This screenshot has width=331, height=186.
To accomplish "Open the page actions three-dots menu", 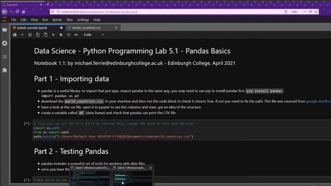I will pyautogui.click(x=305, y=11).
